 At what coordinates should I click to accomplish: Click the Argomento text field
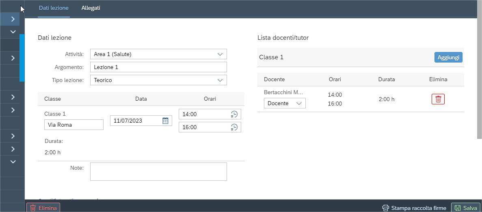point(158,67)
